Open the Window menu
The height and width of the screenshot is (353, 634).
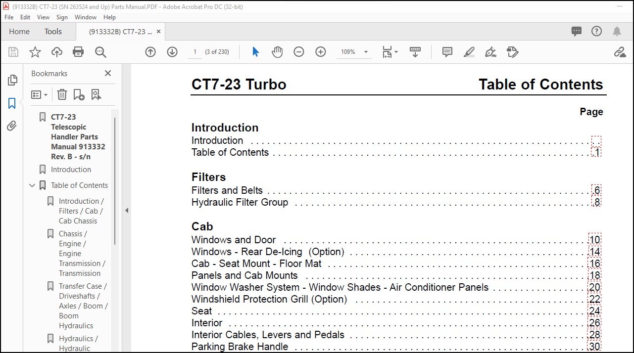pos(86,17)
